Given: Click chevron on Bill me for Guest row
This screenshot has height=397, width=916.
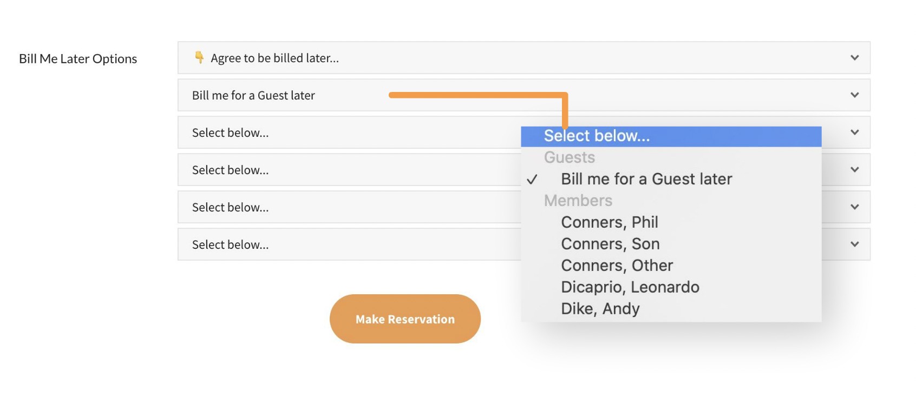Looking at the screenshot, I should coord(854,95).
